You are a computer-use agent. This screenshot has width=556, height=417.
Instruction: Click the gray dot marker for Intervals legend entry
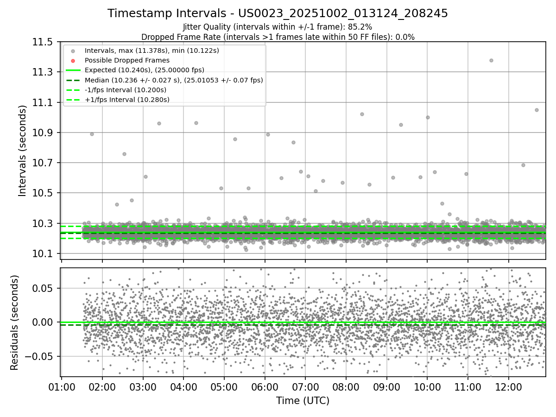[73, 51]
